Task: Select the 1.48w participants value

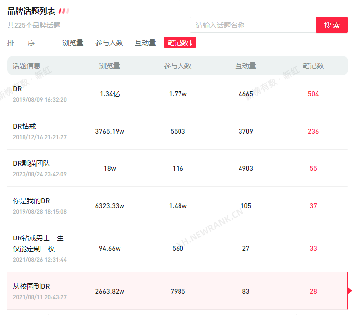Action: coord(178,206)
